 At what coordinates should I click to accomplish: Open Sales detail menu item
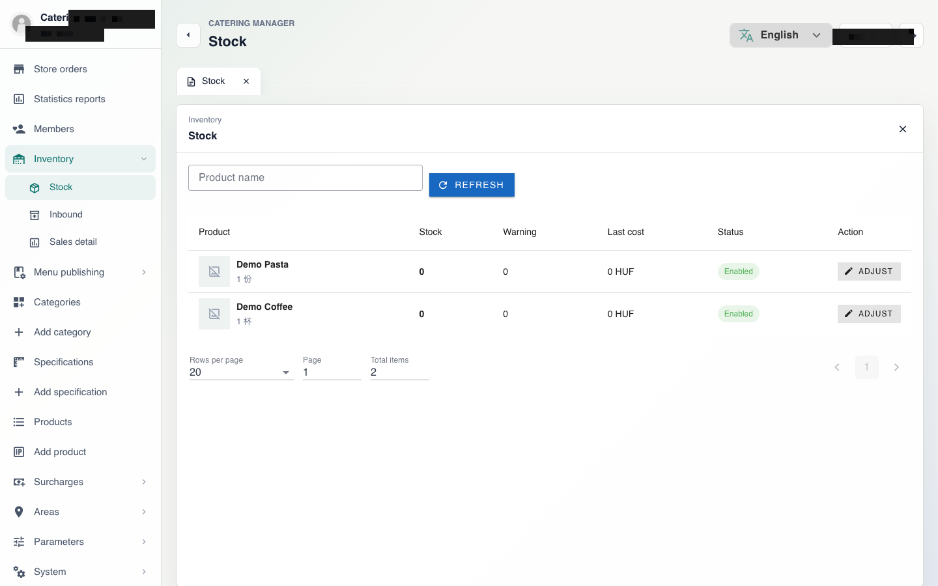coord(80,242)
